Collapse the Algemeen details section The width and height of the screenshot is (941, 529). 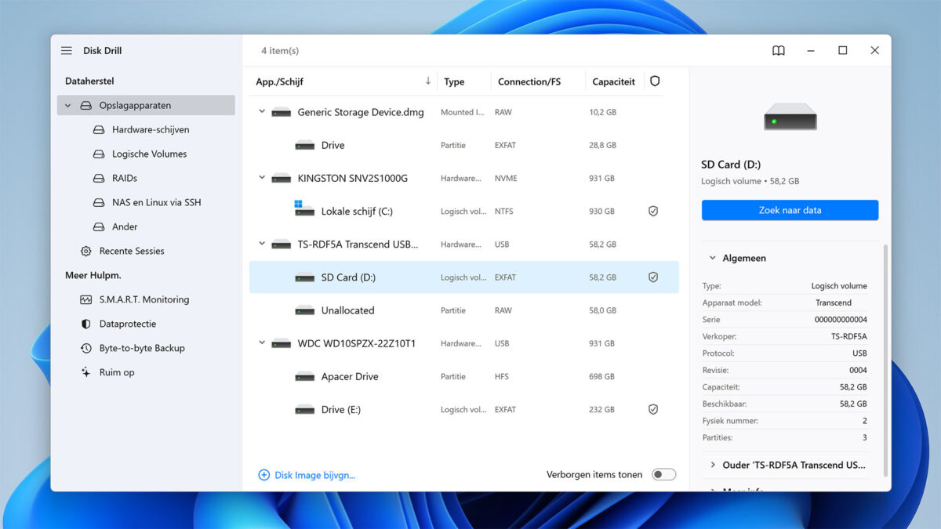tap(712, 258)
